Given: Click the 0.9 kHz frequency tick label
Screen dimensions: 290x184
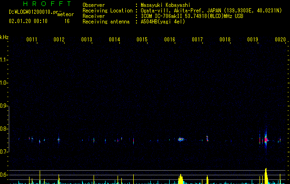Looking at the screenshot, I should [3, 105].
